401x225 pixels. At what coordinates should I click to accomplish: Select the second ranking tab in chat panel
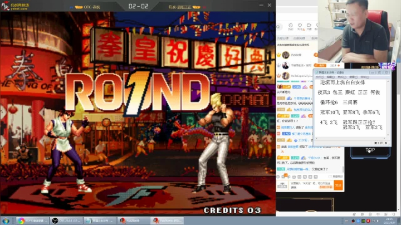click(299, 38)
